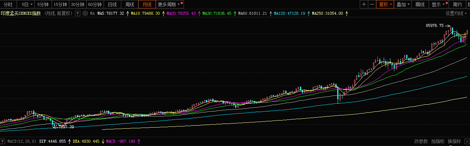Click the question mark help icon
The width and height of the screenshot is (470, 146).
(77, 13)
